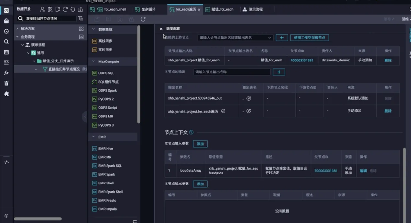Click 编辑 for loopDataArray parameter
Image resolution: width=411 pixels, height=223 pixels.
[363, 171]
